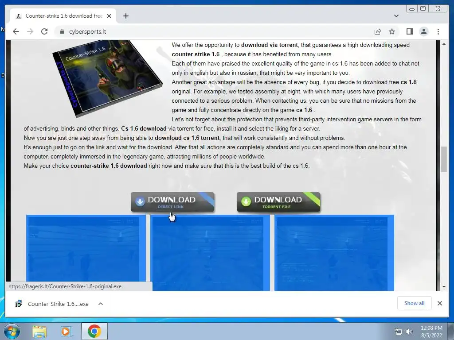Open the Chrome three-dot menu

pos(438,31)
